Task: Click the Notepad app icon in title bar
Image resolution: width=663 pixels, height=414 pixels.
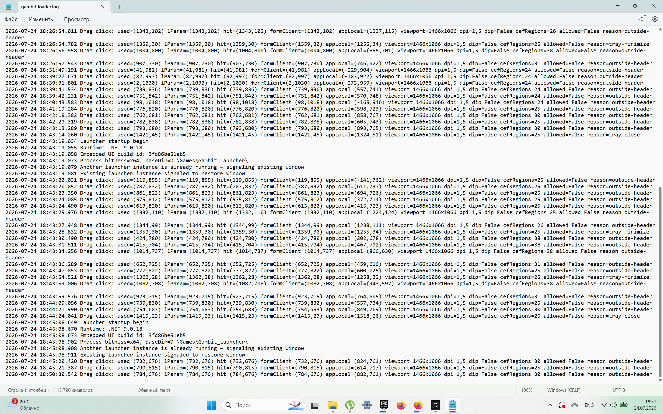Action: 9,6
